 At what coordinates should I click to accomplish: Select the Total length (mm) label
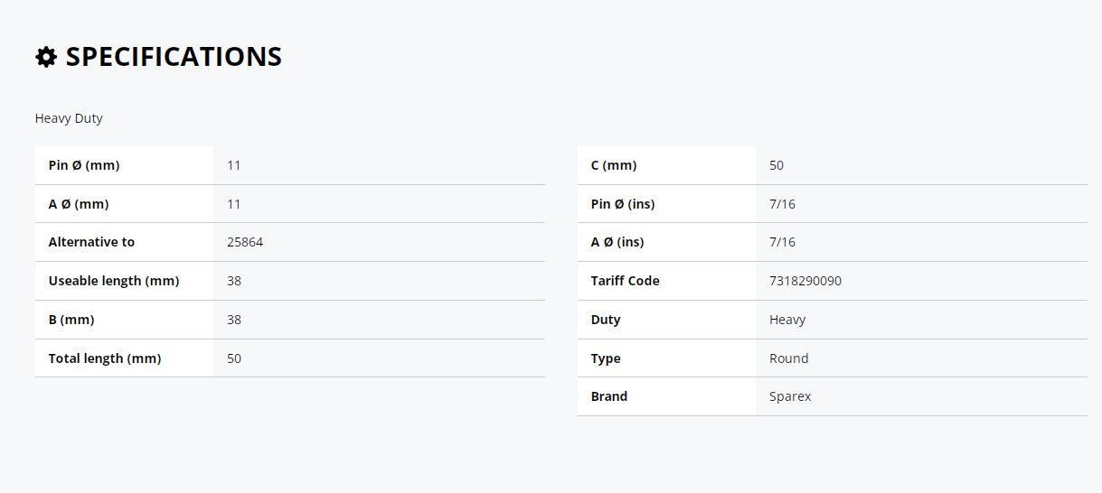[x=105, y=358]
